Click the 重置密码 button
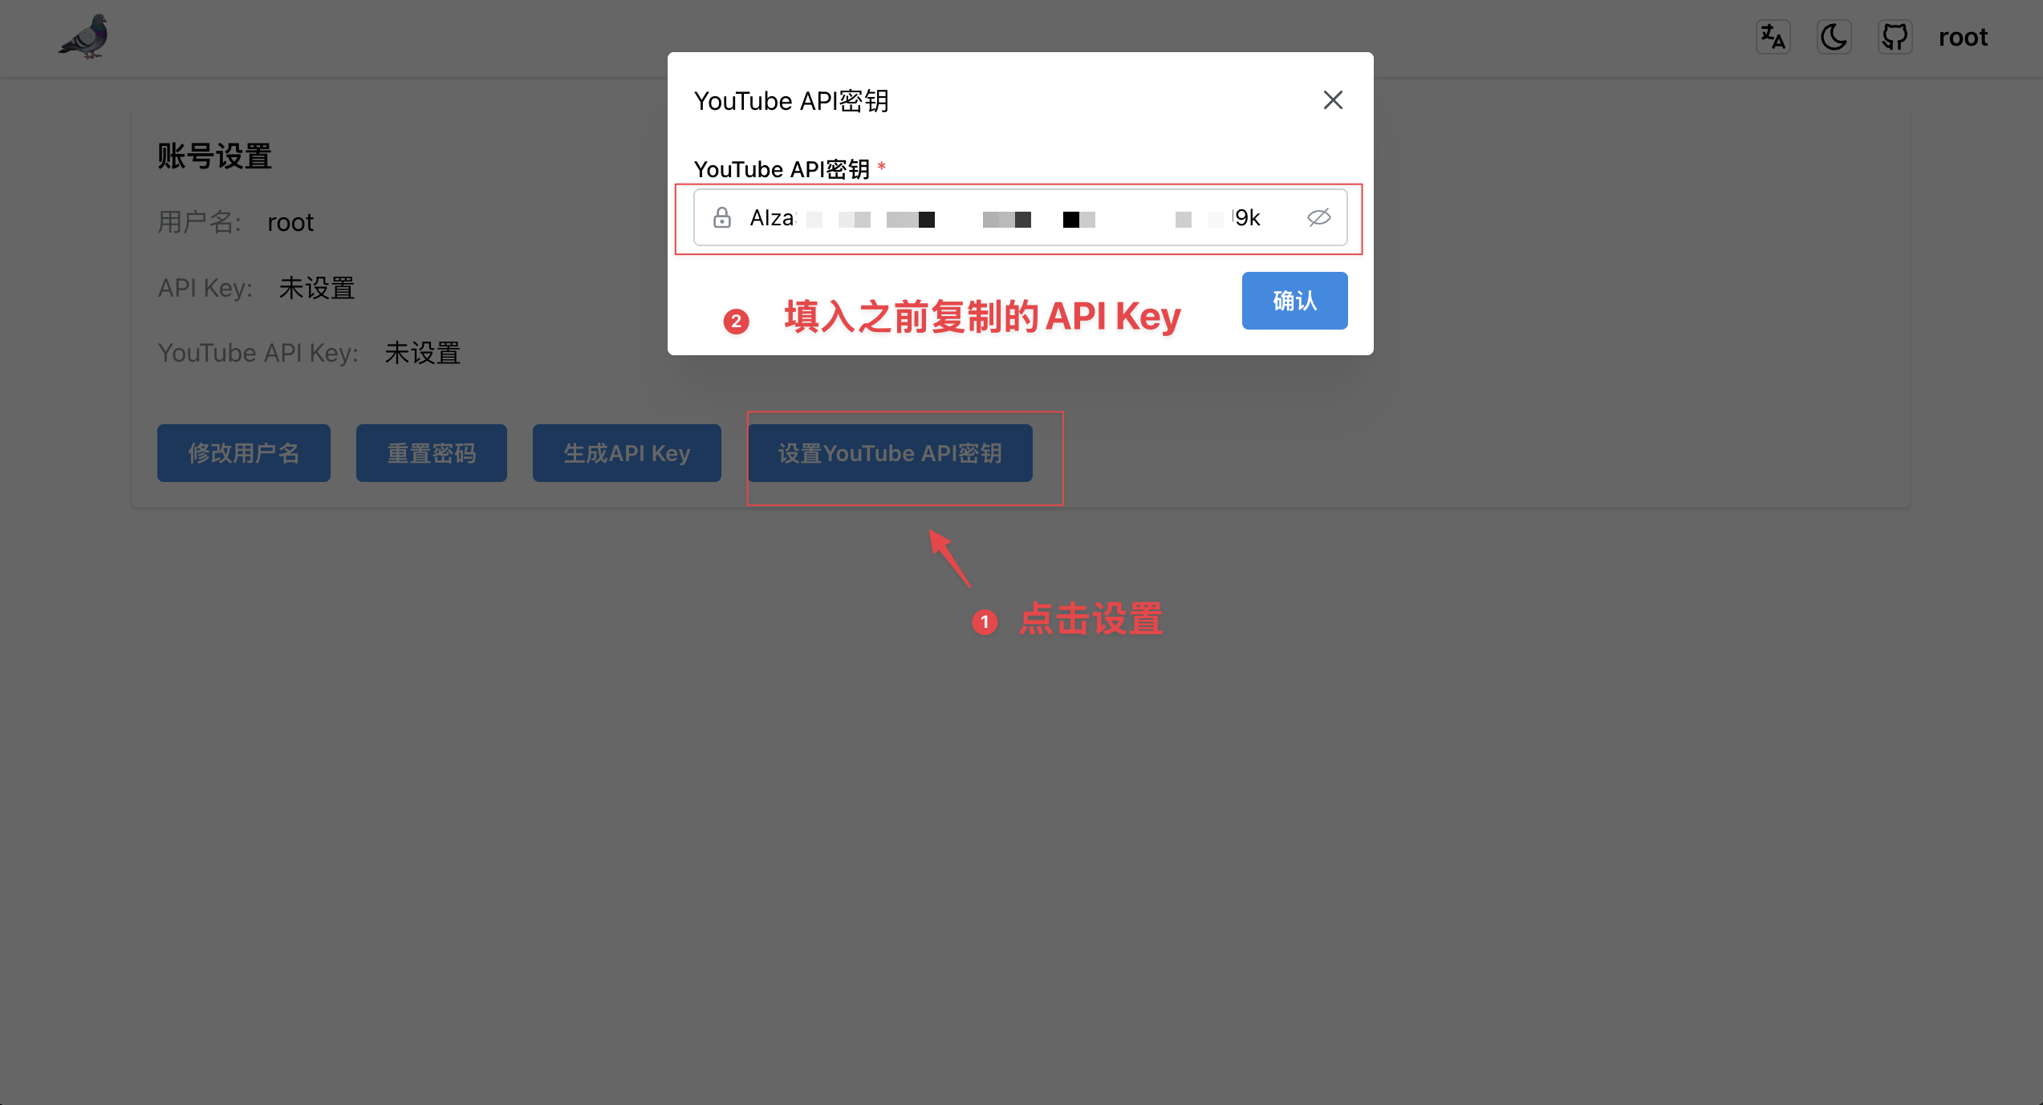The image size is (2043, 1105). tap(432, 453)
